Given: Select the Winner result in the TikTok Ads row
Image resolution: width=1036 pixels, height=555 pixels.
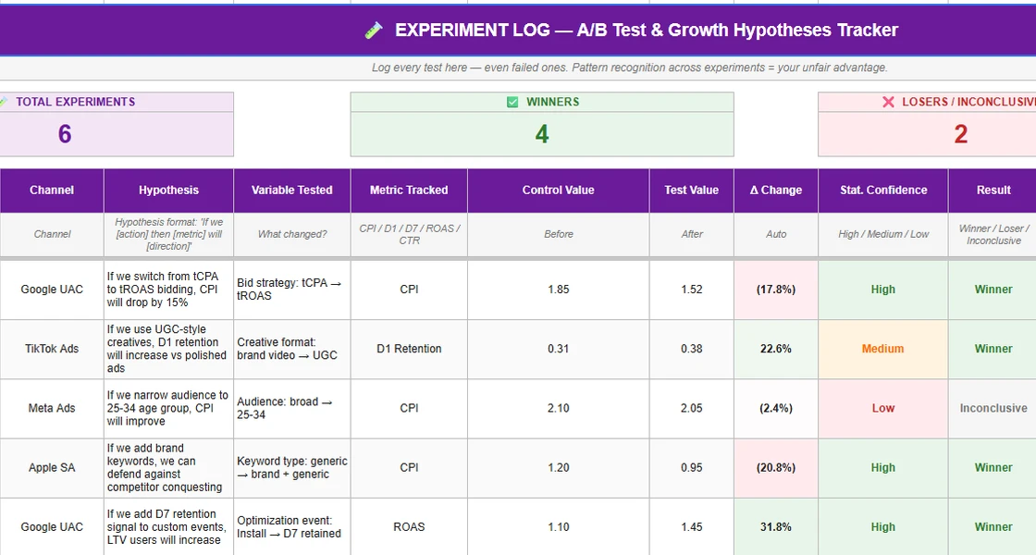Looking at the screenshot, I should (x=993, y=349).
